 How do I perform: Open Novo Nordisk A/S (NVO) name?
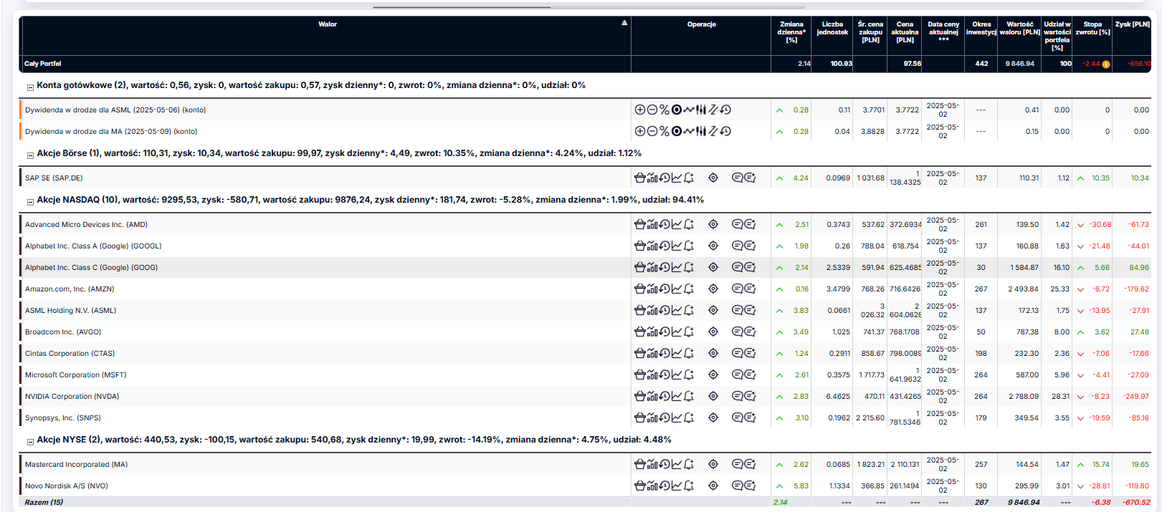pos(67,486)
